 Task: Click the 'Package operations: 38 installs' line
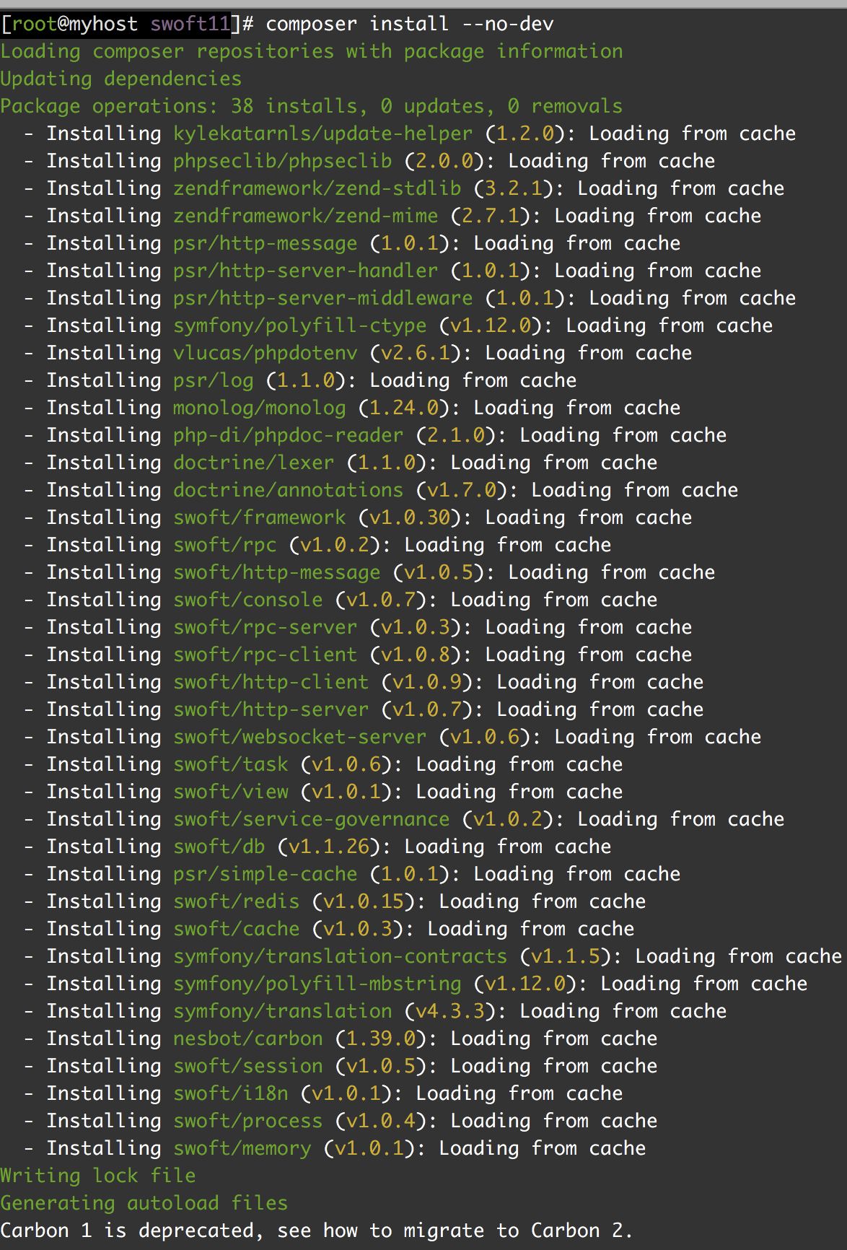(x=312, y=107)
